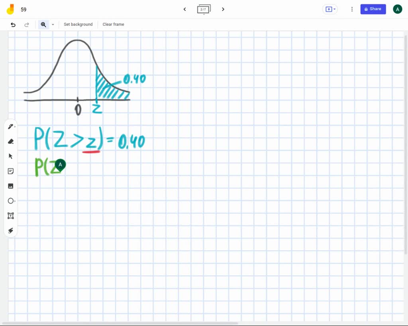Redo the last action
This screenshot has height=326, width=408.
tap(27, 24)
